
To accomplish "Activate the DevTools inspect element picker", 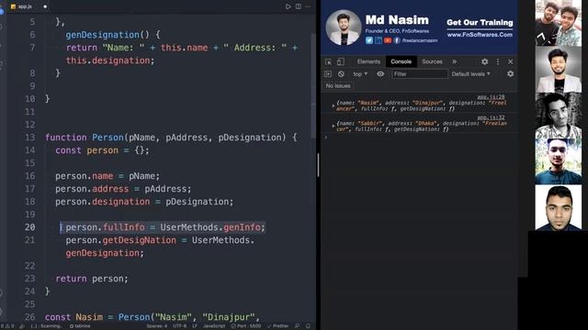I will pos(328,61).
